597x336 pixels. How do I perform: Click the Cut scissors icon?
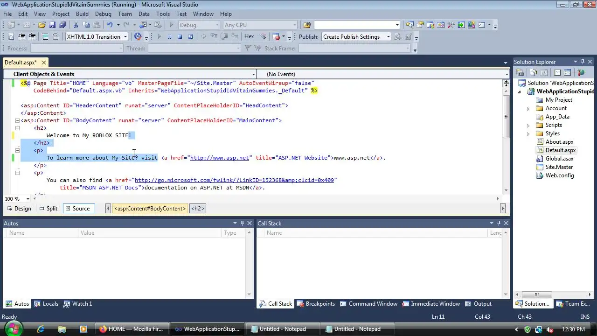point(76,25)
